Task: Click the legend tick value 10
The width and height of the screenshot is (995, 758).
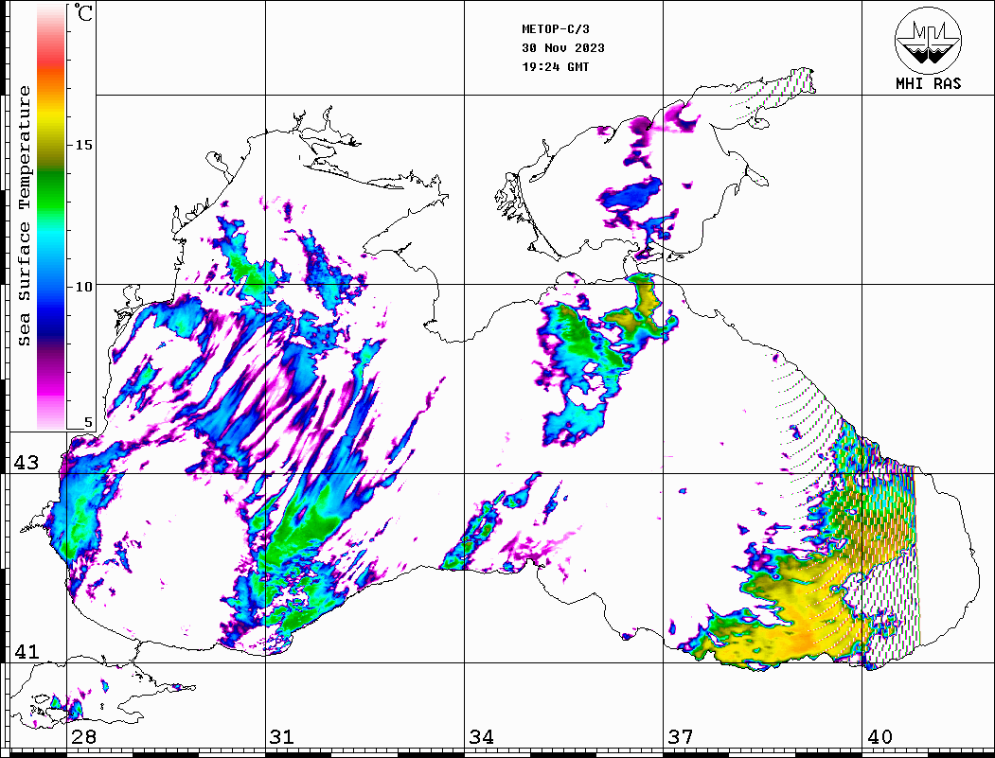Action: pos(83,287)
